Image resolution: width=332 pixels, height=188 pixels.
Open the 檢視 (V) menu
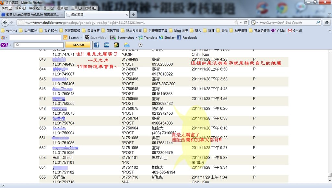pyautogui.click(x=34, y=8)
